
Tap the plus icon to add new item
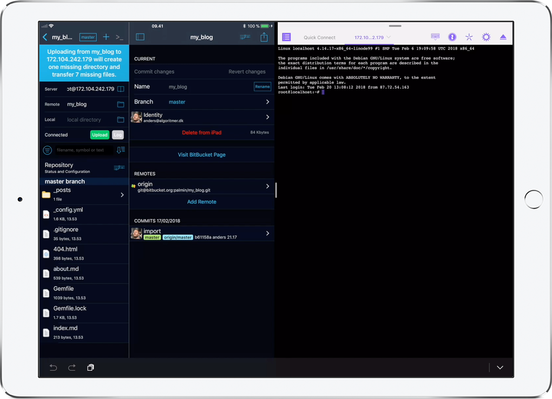[x=106, y=37]
